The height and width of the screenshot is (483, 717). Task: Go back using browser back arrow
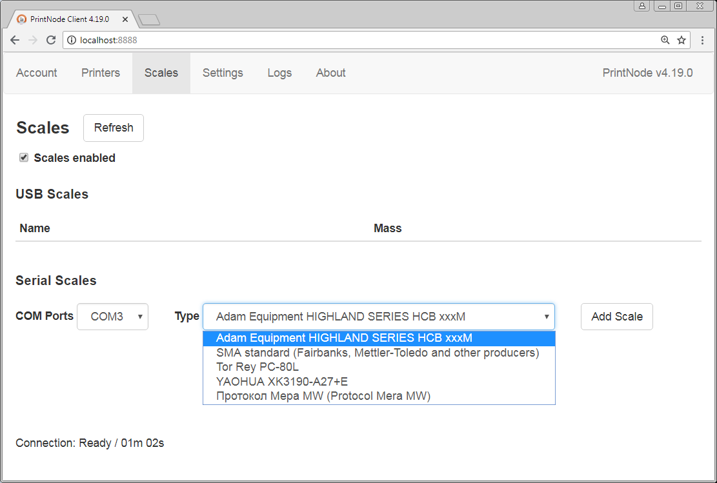point(15,40)
